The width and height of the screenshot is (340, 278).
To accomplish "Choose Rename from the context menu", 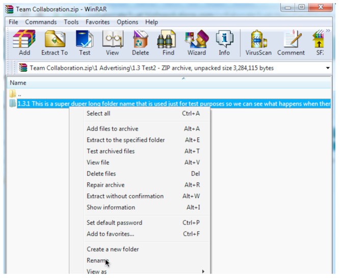I will 97,261.
